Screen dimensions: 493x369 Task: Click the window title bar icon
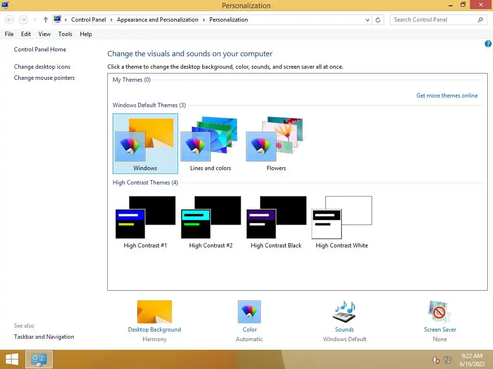pyautogui.click(x=5, y=5)
